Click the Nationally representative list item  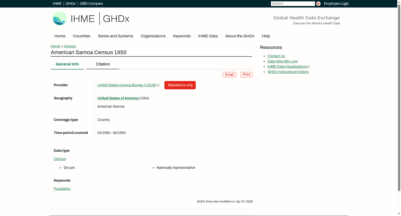pyautogui.click(x=176, y=168)
